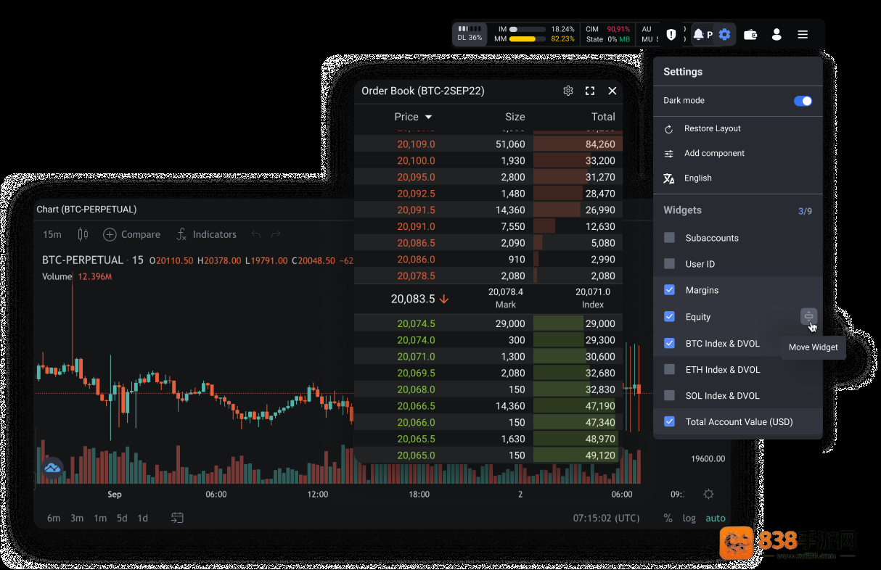Screen dimensions: 881x570
Task: Check the ETH Index & DVOL checkbox
Action: tap(670, 369)
